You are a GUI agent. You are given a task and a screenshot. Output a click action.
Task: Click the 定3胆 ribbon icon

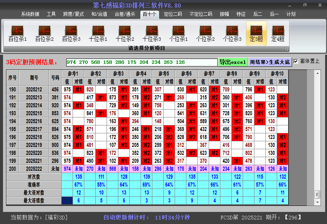[x=256, y=33]
